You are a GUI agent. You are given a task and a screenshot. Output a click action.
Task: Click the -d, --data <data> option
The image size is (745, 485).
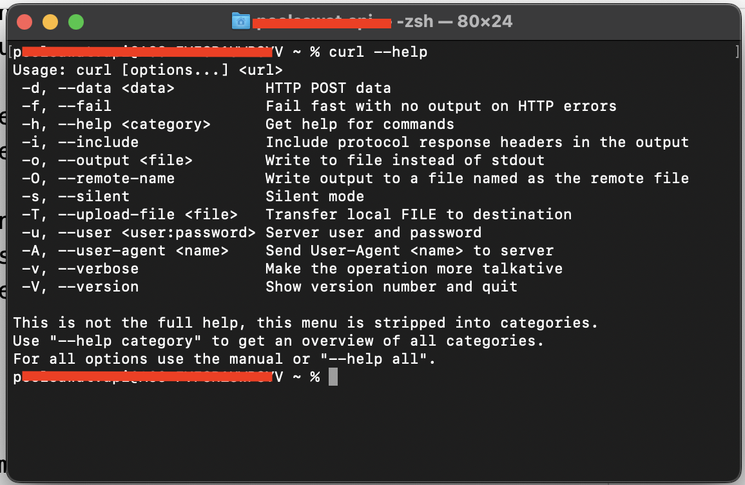tap(99, 88)
